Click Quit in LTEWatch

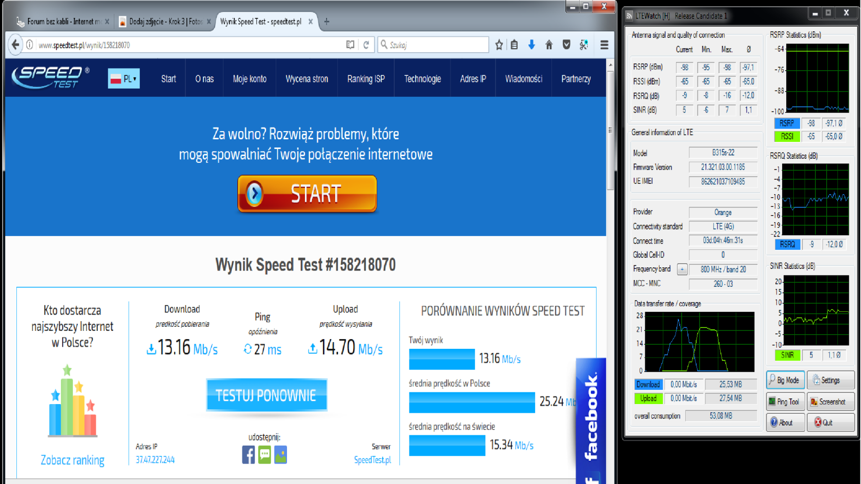[831, 423]
